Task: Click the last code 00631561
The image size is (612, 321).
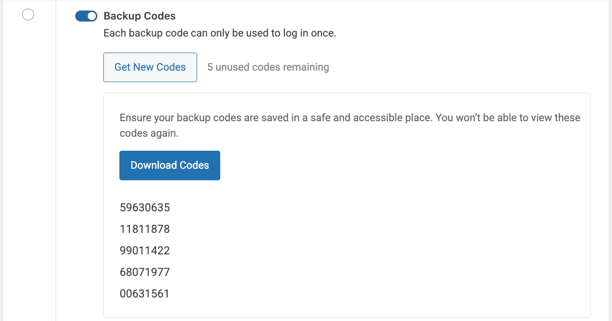Action: coord(144,293)
